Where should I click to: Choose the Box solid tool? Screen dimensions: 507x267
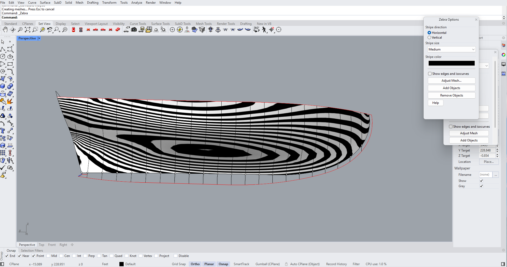[3, 86]
